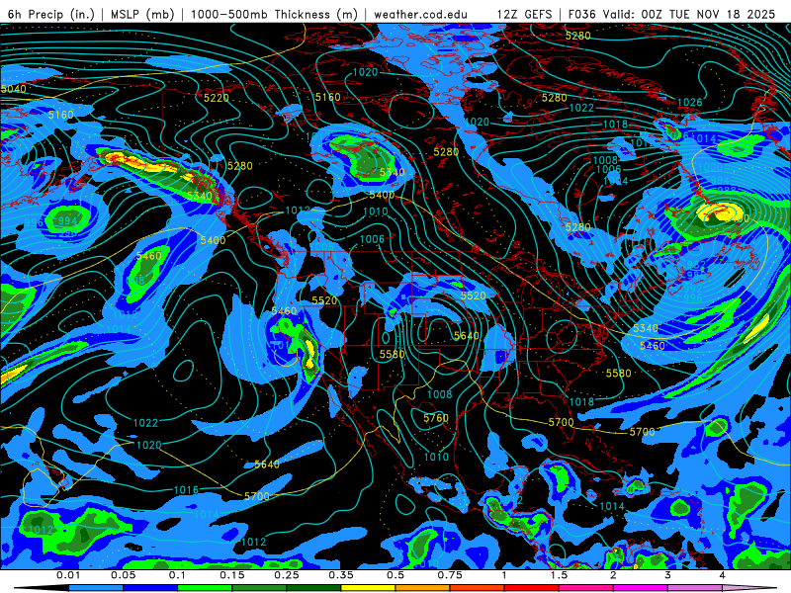Click the 5700 label beside the 1020 isobar
Screen dimensions: 791x593
(257, 496)
